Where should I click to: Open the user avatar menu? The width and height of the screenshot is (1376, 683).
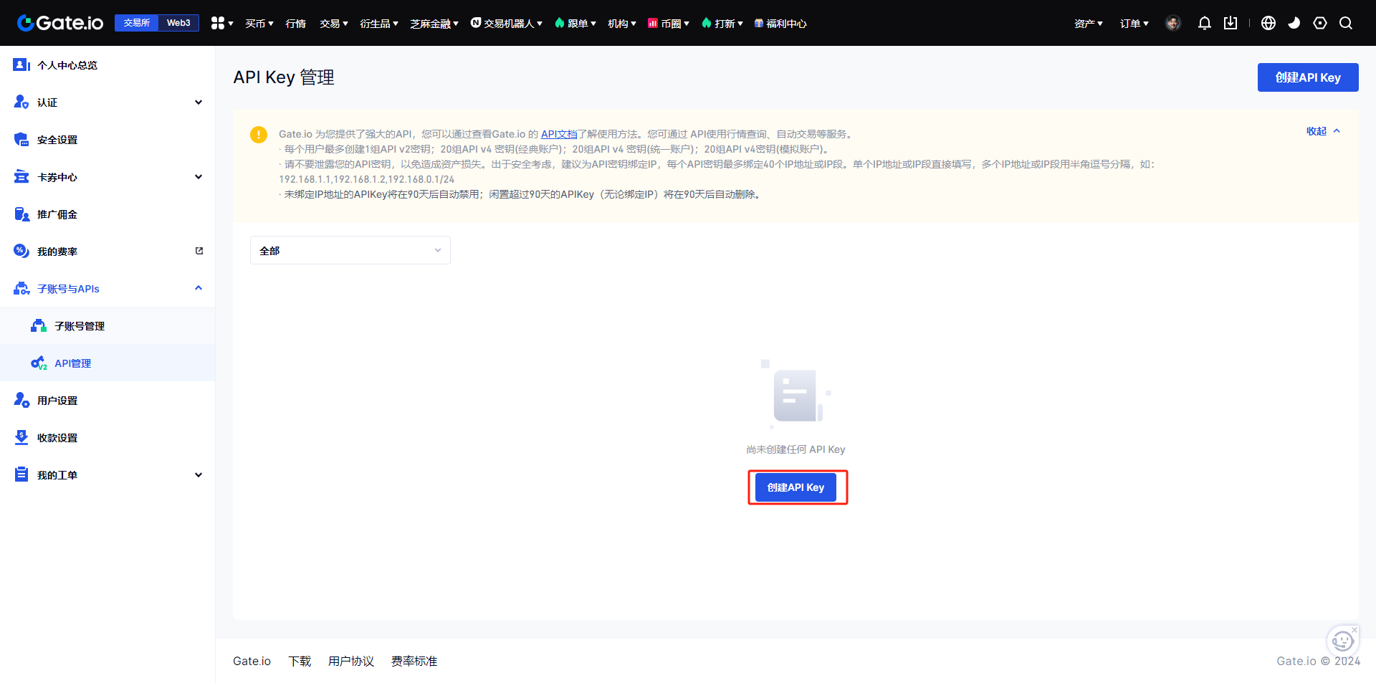point(1173,23)
